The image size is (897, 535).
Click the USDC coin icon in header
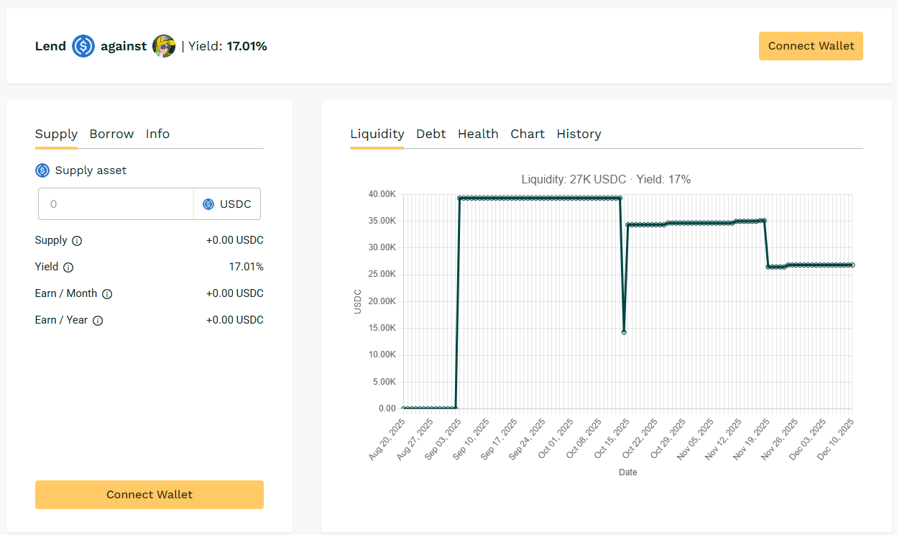pos(83,46)
